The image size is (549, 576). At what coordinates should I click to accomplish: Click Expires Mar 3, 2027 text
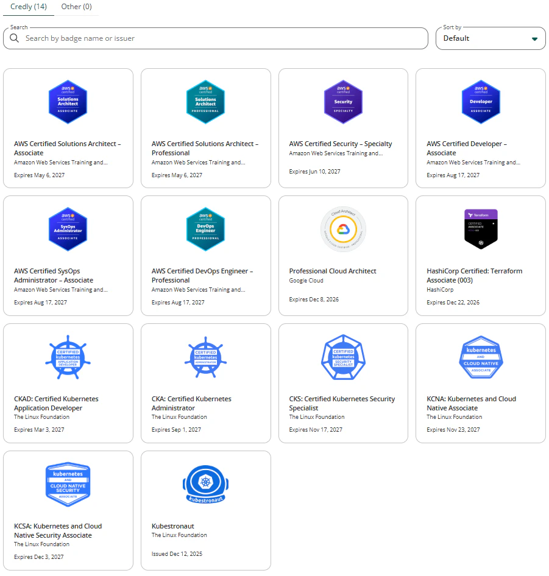click(39, 429)
